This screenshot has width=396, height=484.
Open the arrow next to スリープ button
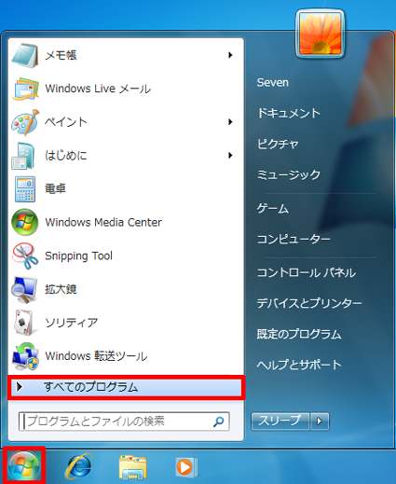[320, 422]
